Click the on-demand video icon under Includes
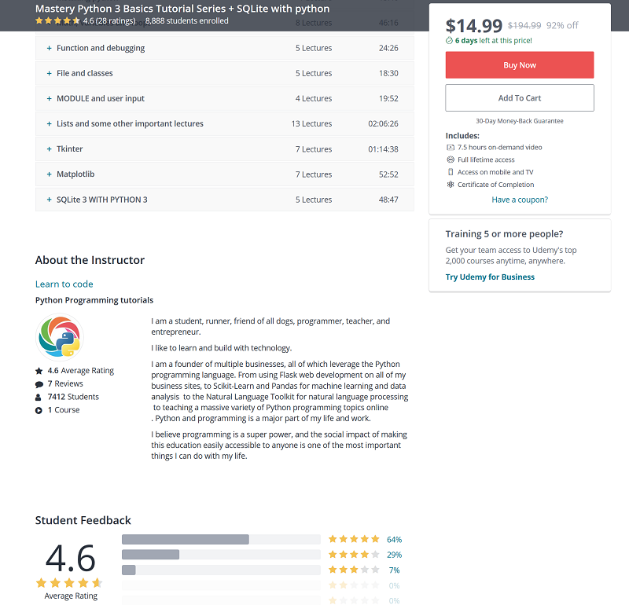Viewport: 629px width, 605px height. coord(451,147)
